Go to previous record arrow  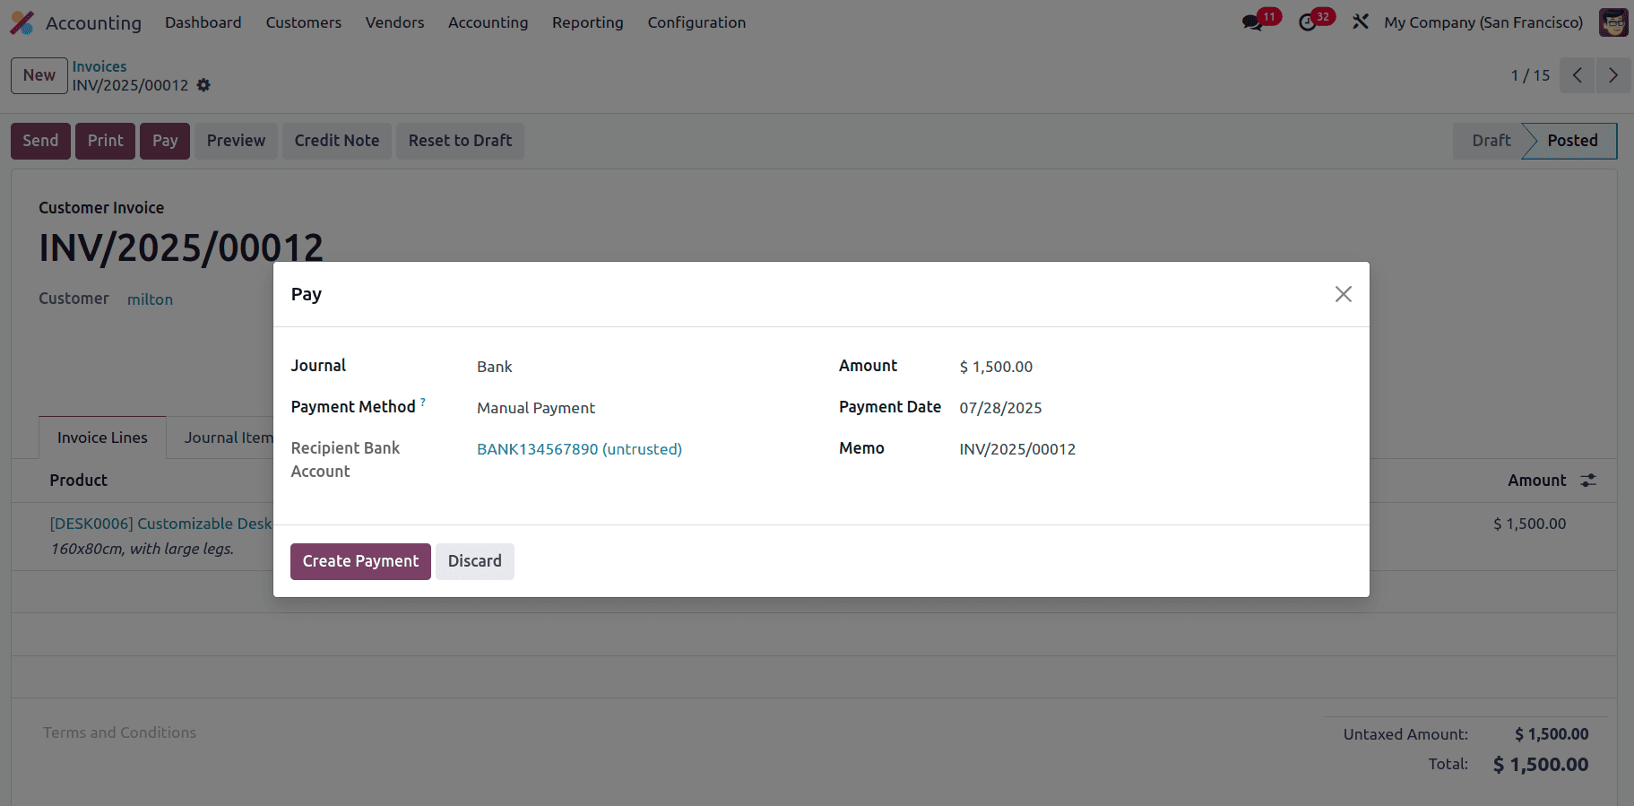pyautogui.click(x=1577, y=75)
